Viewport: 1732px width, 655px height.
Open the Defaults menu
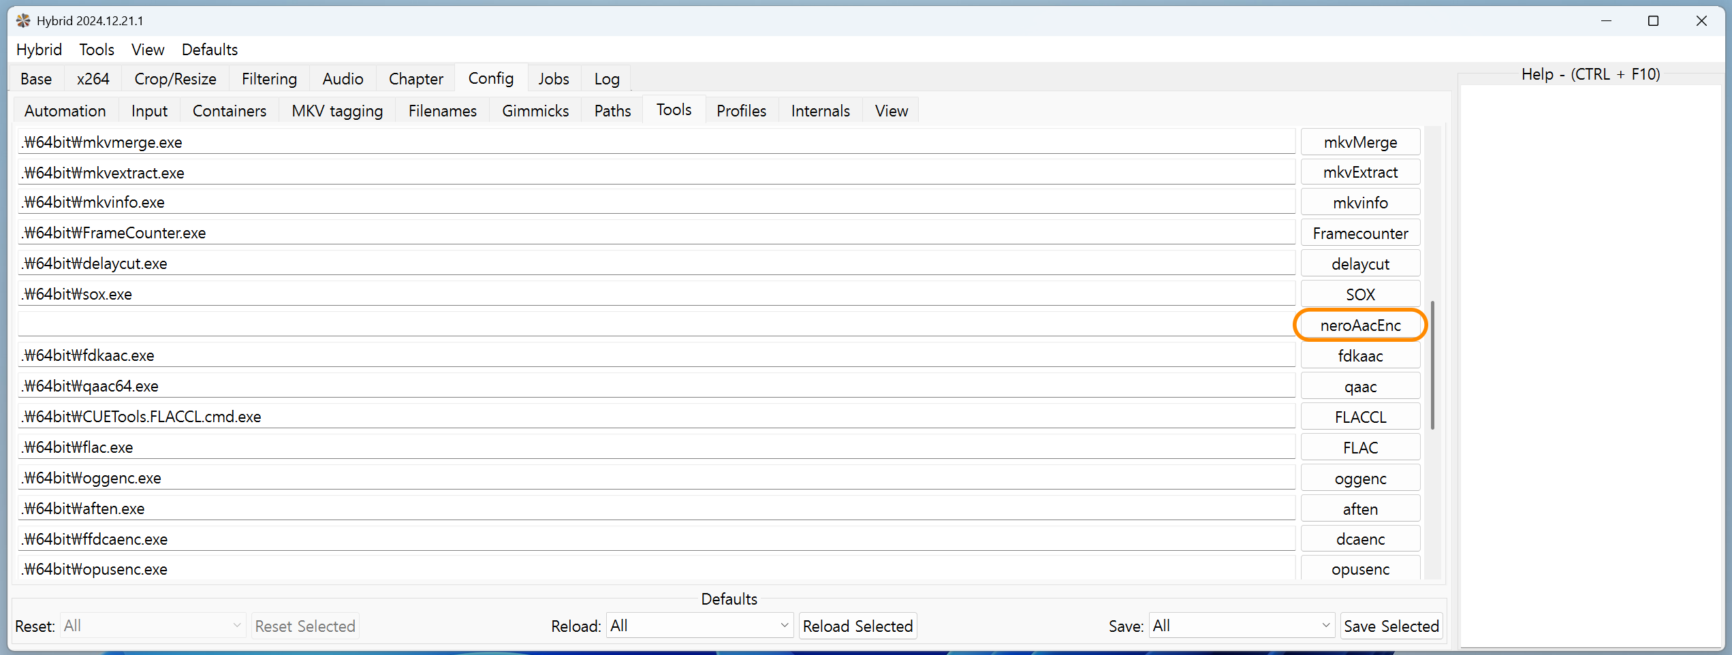[x=210, y=50]
